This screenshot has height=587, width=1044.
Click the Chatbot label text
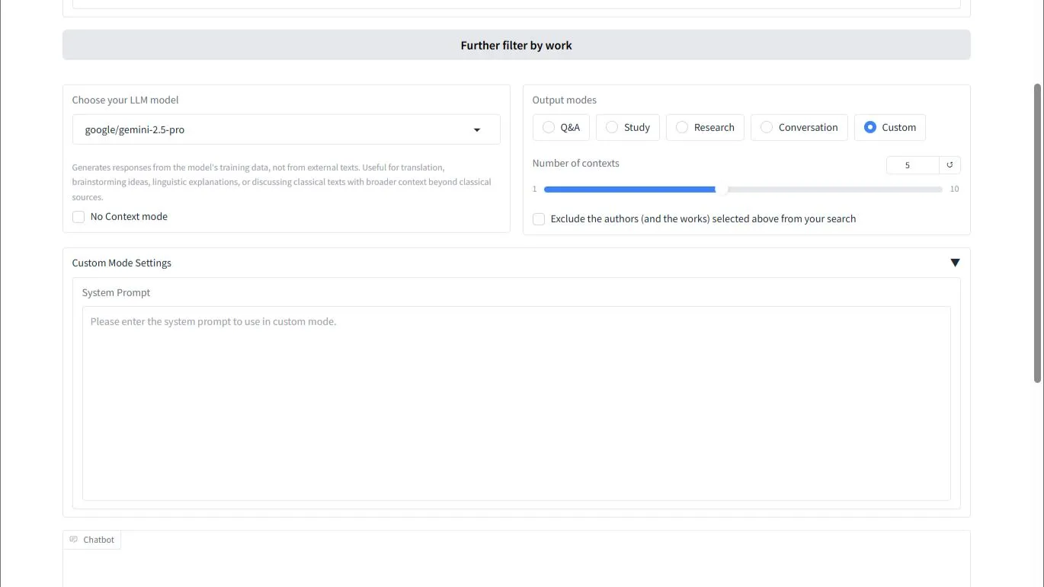(98, 540)
